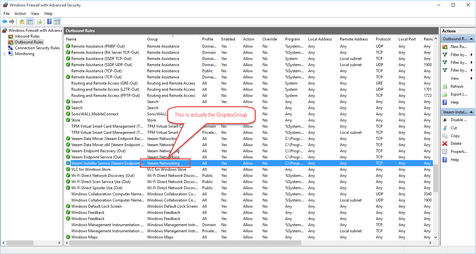Click the Monitoring tree node icon
This screenshot has height=254, width=476.
11,54
